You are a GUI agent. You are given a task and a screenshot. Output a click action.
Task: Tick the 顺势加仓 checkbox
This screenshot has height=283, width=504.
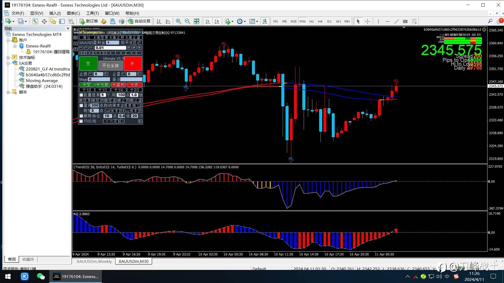pyautogui.click(x=81, y=116)
